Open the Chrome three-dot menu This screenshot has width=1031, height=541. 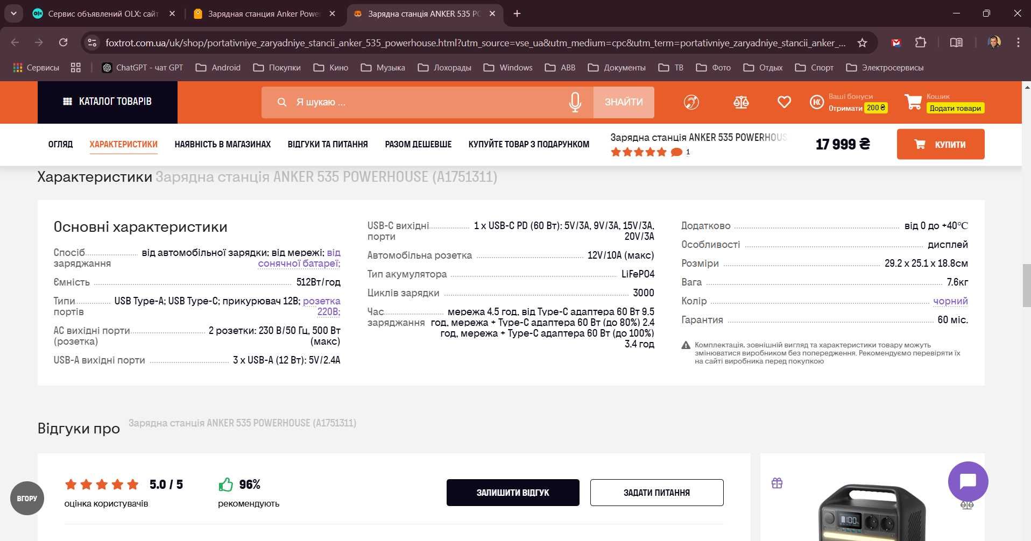pos(1018,42)
